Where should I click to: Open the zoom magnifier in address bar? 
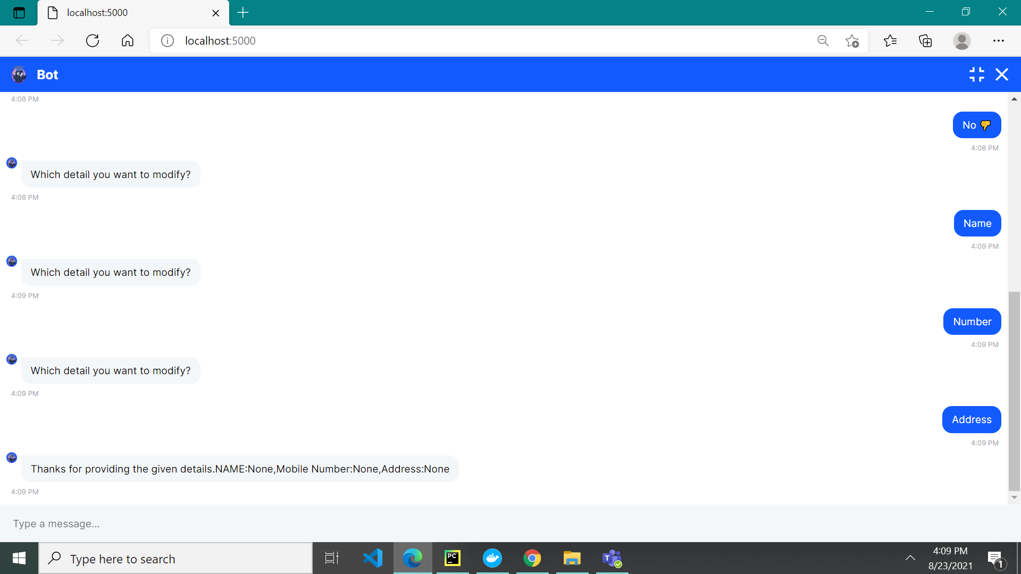coord(823,41)
